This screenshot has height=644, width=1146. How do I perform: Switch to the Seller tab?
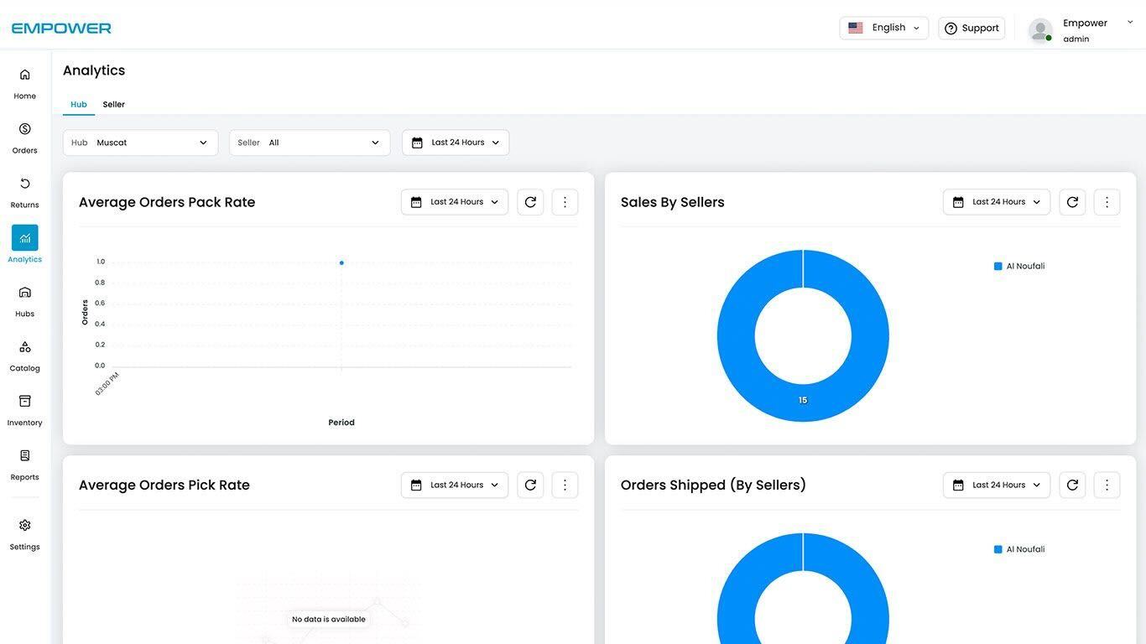coord(114,105)
